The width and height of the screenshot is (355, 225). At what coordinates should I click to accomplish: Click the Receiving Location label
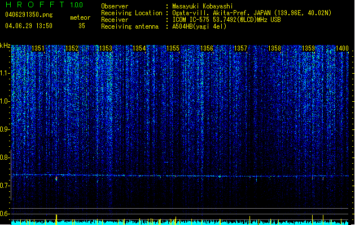[x=132, y=13]
